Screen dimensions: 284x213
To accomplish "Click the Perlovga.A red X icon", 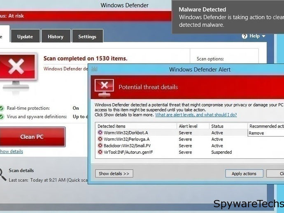I will coord(100,139).
